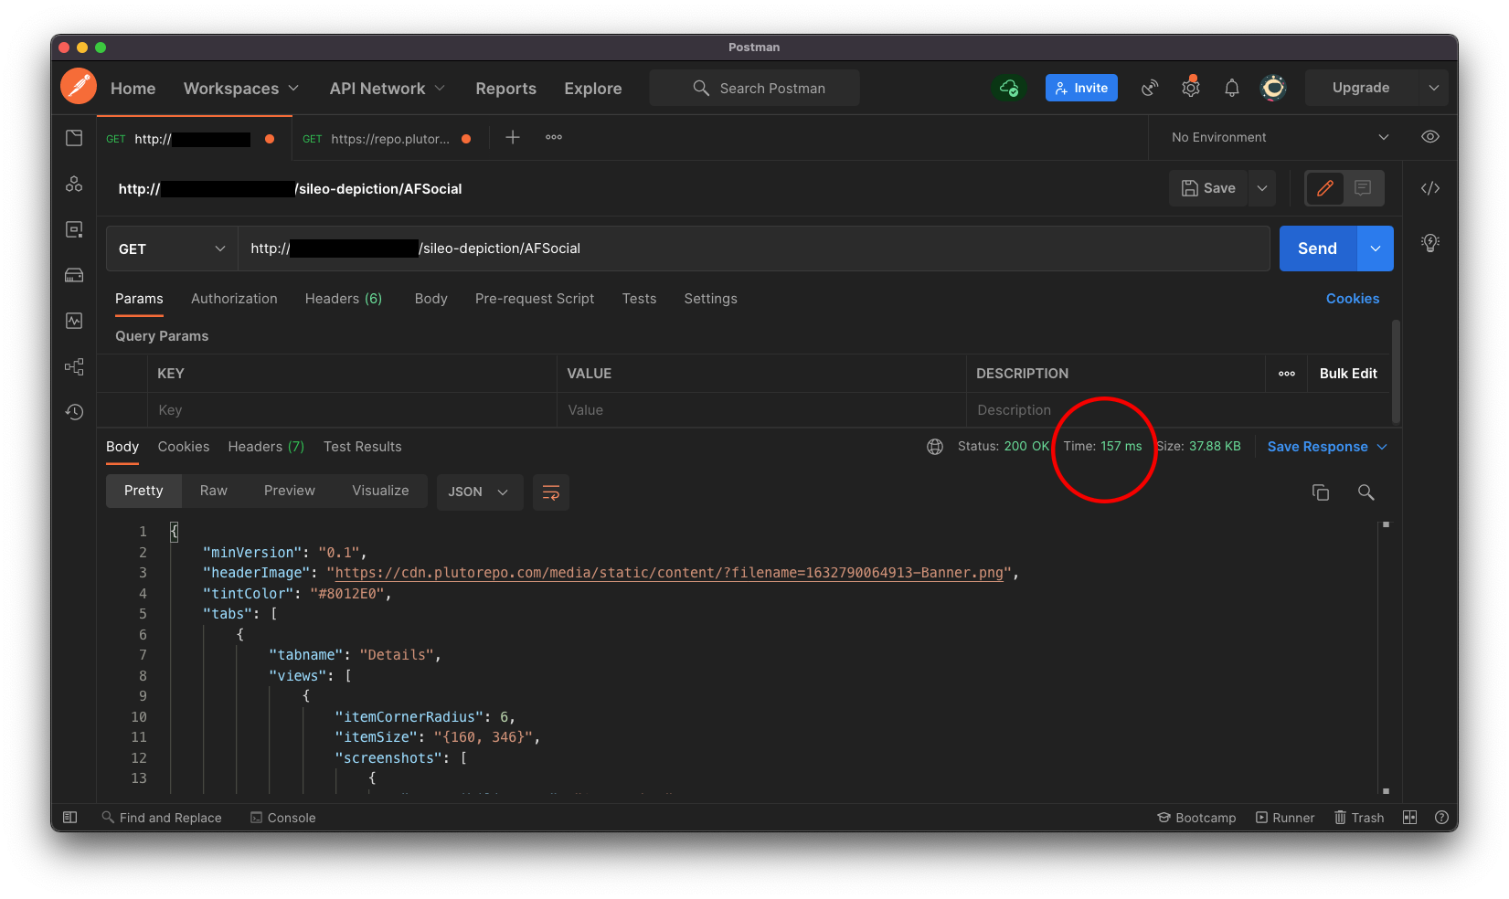Open the headerImage cdn.plutorepo.com URL link
Viewport: 1509px width, 899px height.
click(669, 573)
